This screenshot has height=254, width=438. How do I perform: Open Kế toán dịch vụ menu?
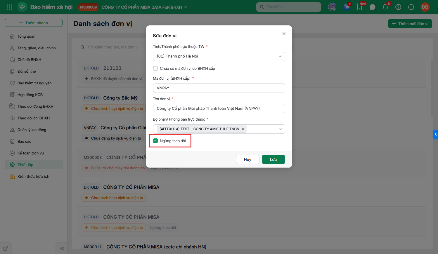(34, 153)
